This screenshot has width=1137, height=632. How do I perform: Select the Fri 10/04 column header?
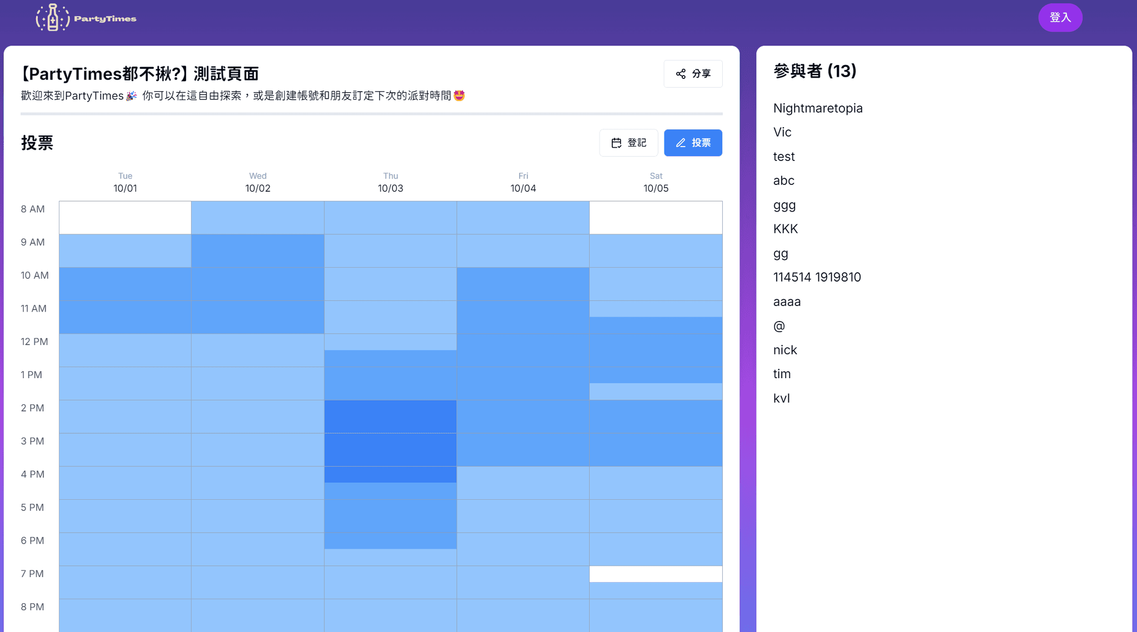524,182
